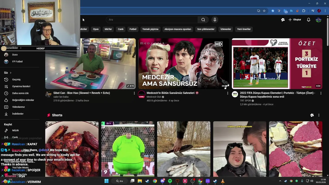Open the fried chicken wings Short
Viewport: 329px width, 185px height.
pos(72,149)
